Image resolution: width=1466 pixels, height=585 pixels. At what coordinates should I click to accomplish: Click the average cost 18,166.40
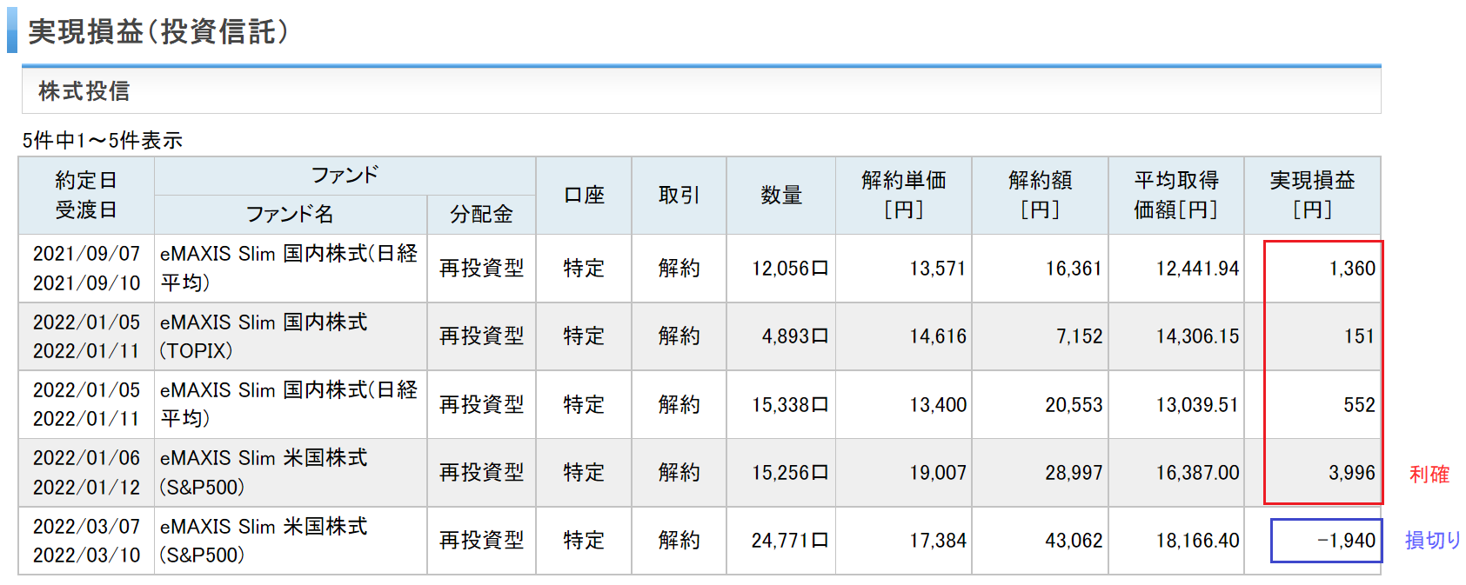pos(1197,541)
